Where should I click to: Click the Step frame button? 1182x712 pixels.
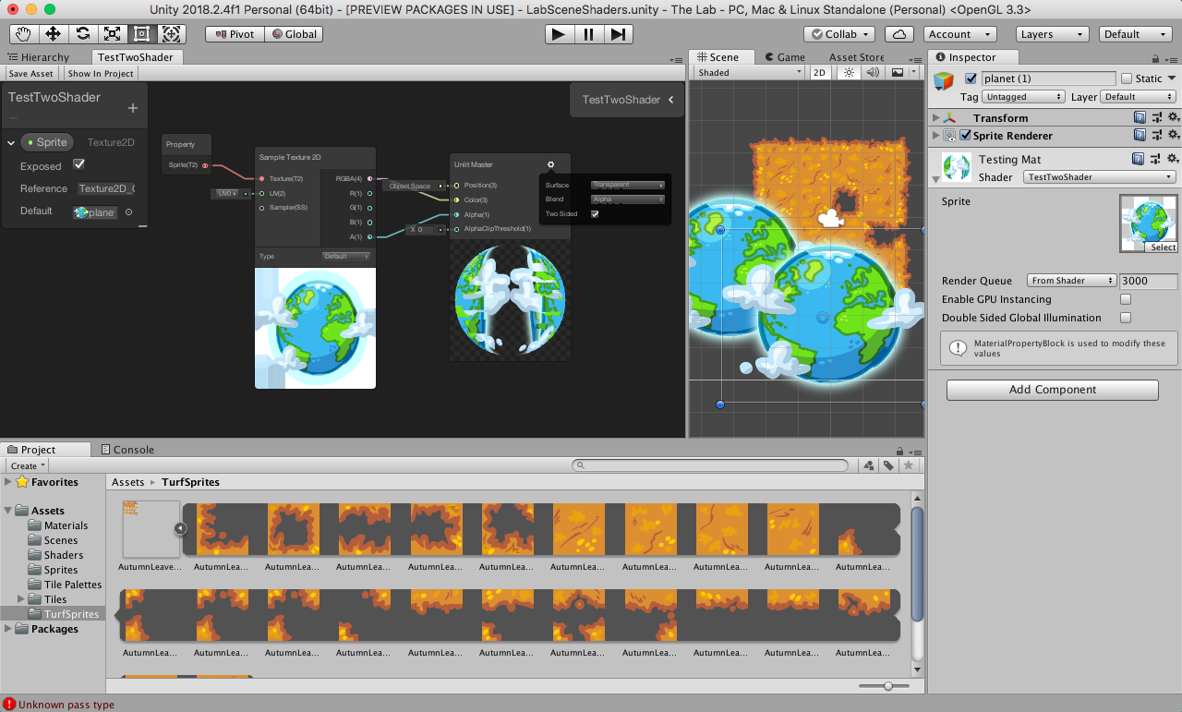click(619, 34)
